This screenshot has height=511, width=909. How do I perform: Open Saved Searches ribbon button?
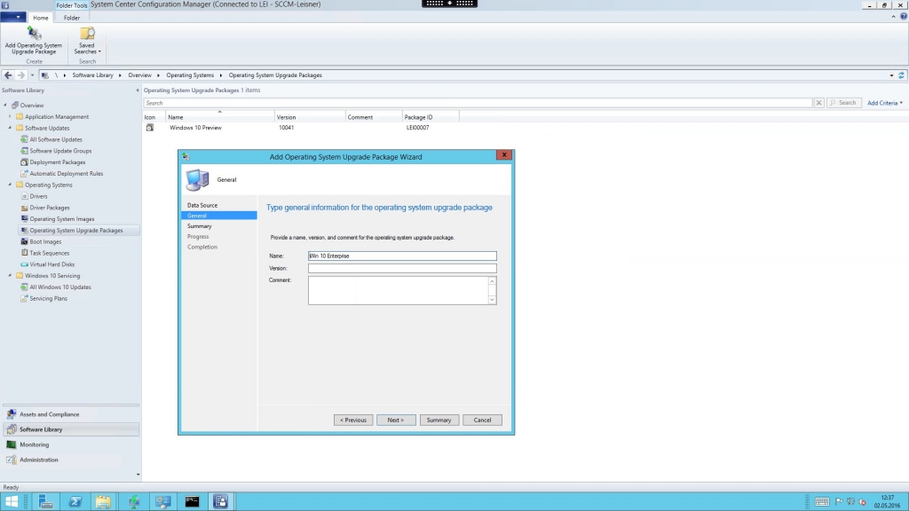click(x=87, y=41)
